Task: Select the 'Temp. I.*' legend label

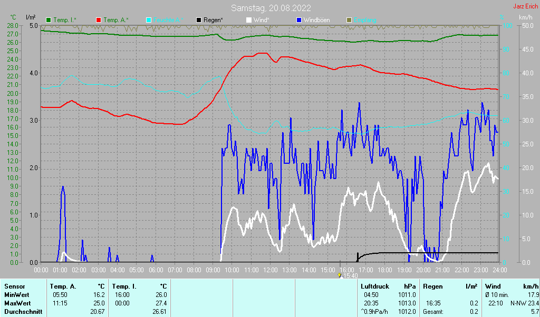Action: click(x=65, y=21)
